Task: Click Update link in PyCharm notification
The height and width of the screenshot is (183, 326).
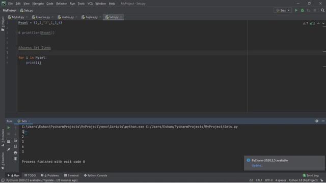Action: point(257,165)
